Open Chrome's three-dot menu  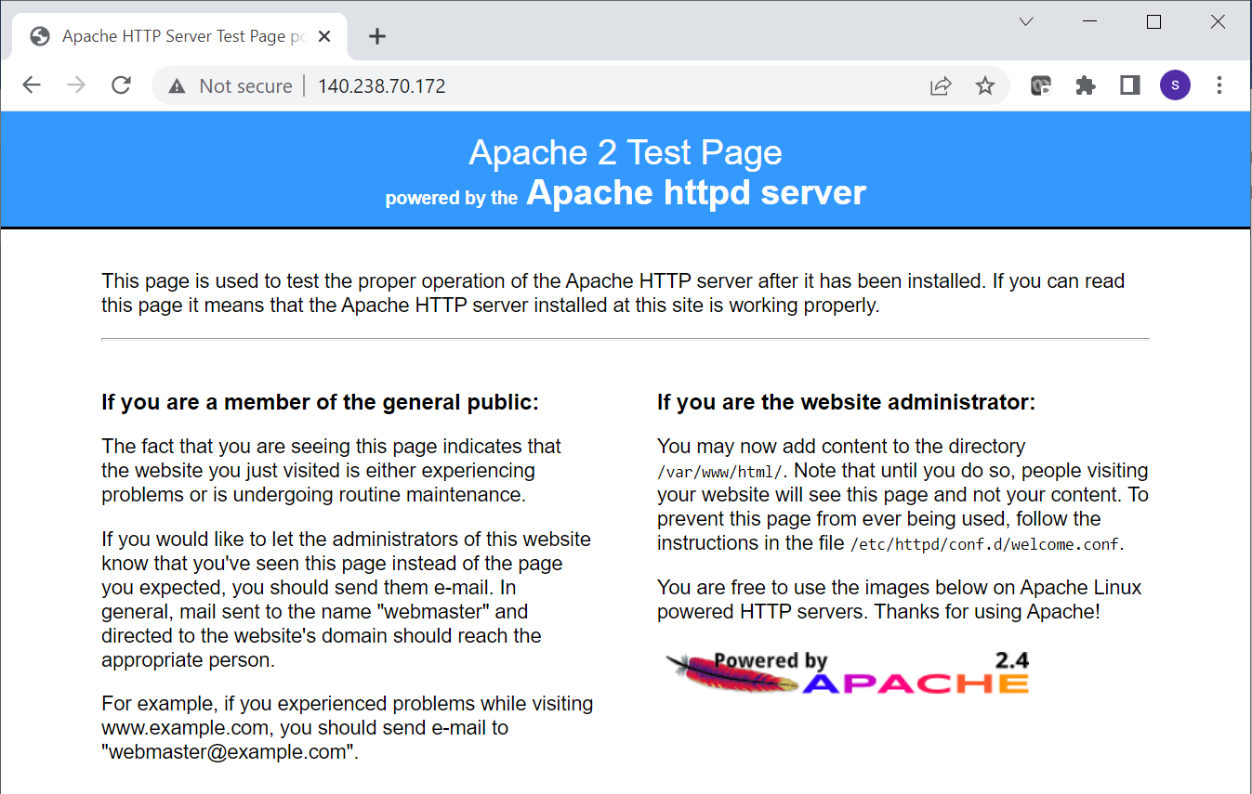(1219, 85)
